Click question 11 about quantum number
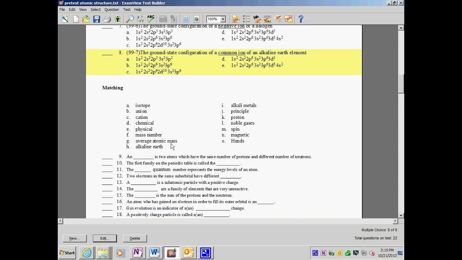 click(x=192, y=169)
